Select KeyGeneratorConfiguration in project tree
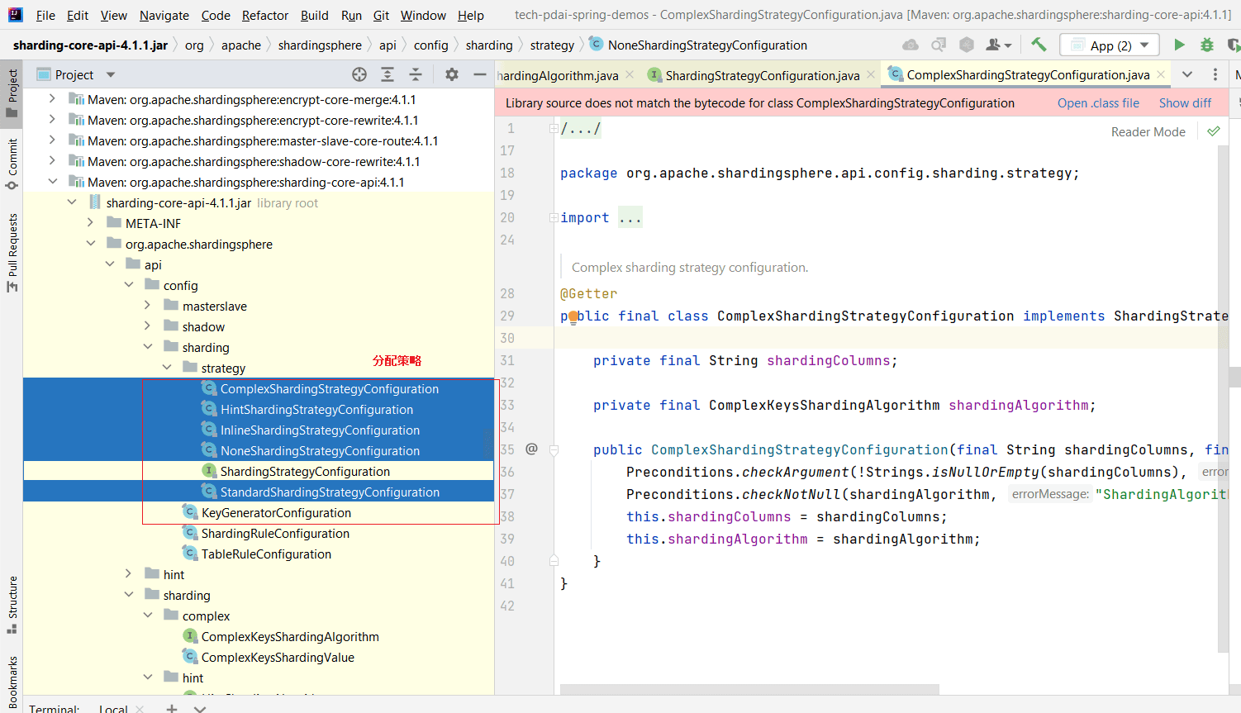 (276, 513)
